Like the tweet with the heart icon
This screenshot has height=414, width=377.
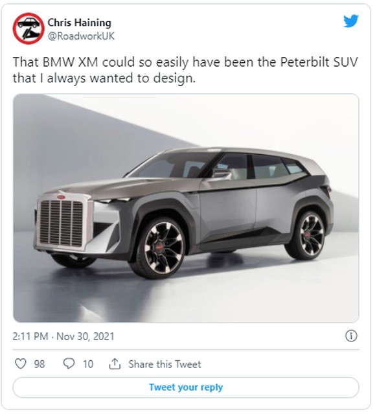click(x=20, y=363)
